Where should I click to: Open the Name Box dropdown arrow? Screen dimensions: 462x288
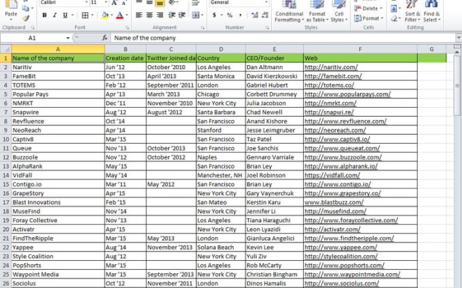[x=68, y=38]
